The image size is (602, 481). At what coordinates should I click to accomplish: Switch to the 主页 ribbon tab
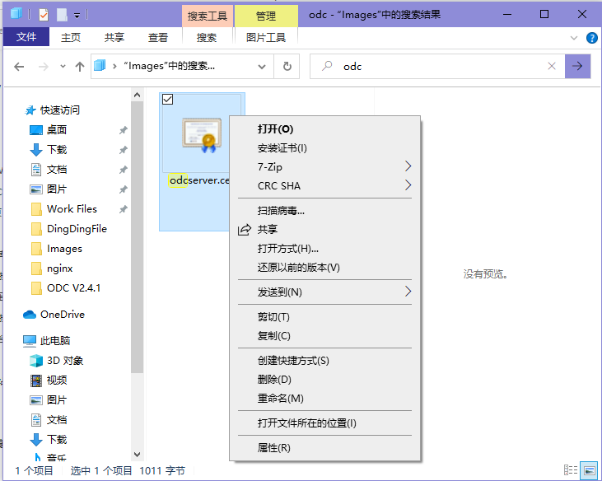pos(71,38)
